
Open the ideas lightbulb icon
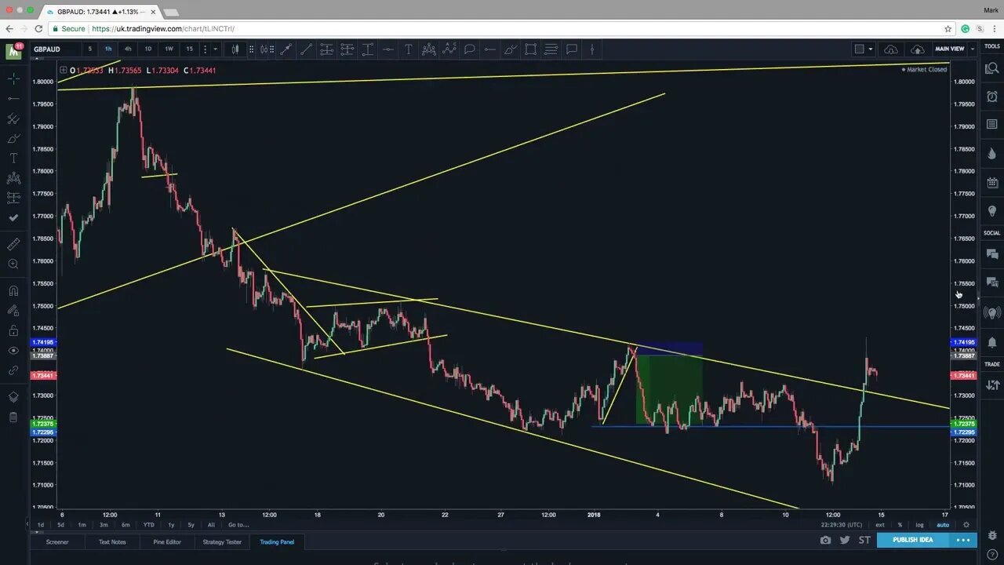pos(992,212)
